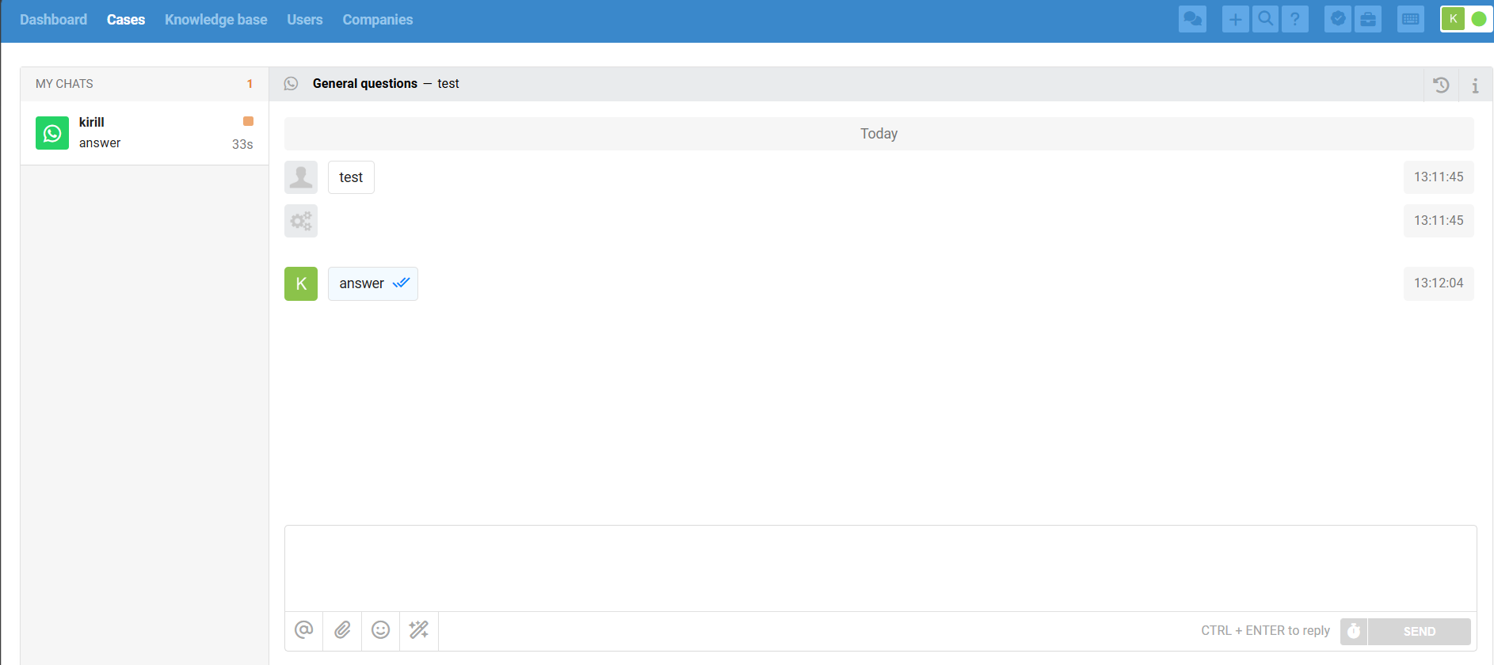Open help via question mark icon
This screenshot has width=1494, height=665.
tap(1295, 19)
